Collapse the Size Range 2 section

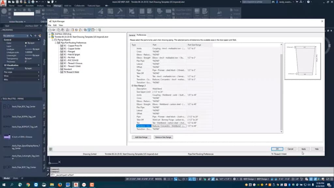point(132,86)
